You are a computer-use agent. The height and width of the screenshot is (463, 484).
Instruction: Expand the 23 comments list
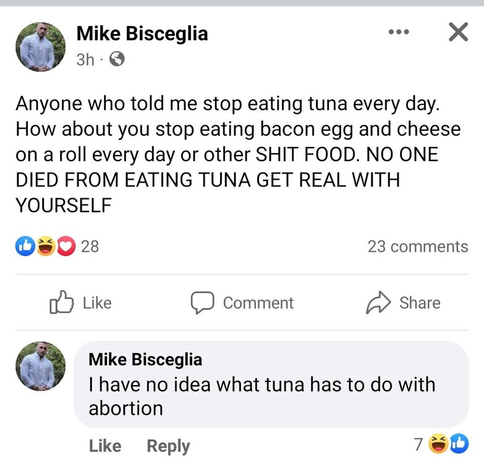[418, 246]
